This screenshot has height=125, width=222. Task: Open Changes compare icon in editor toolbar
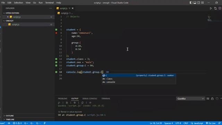pyautogui.click(x=215, y=8)
